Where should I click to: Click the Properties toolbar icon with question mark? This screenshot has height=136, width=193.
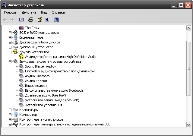pyautogui.click(x=40, y=20)
